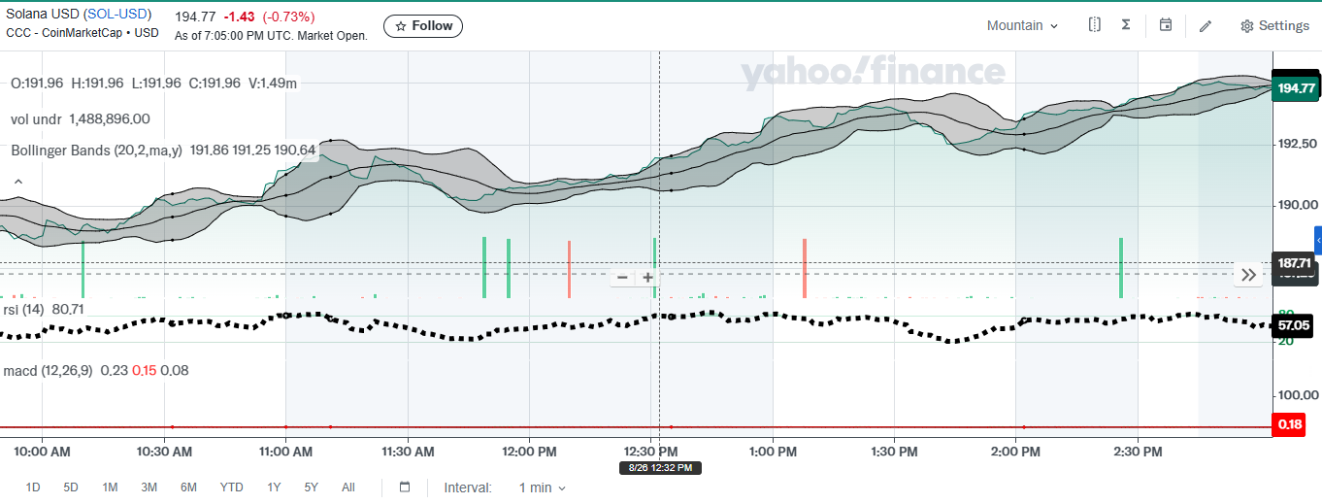This screenshot has height=504, width=1322.
Task: Select the YTD range
Action: [231, 487]
